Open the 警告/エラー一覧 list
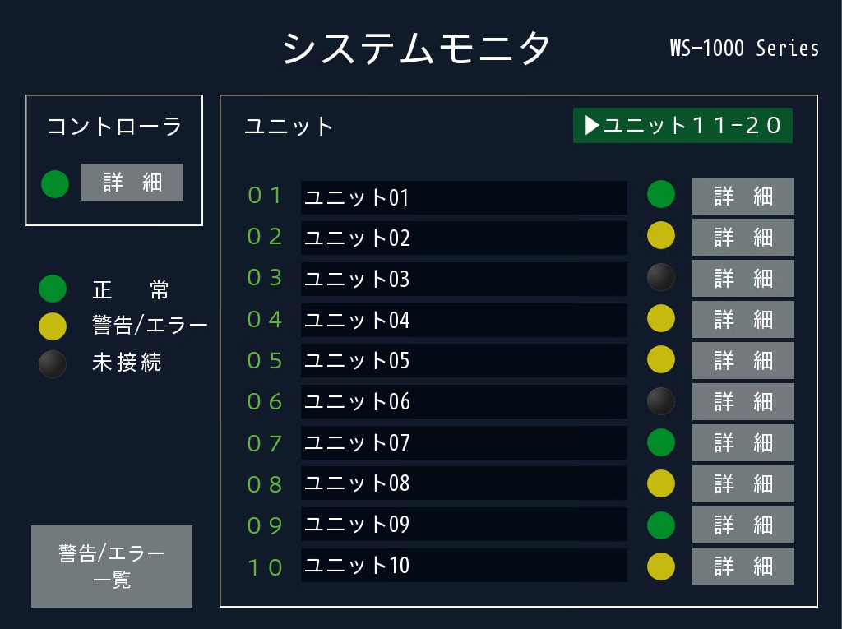 click(x=112, y=567)
